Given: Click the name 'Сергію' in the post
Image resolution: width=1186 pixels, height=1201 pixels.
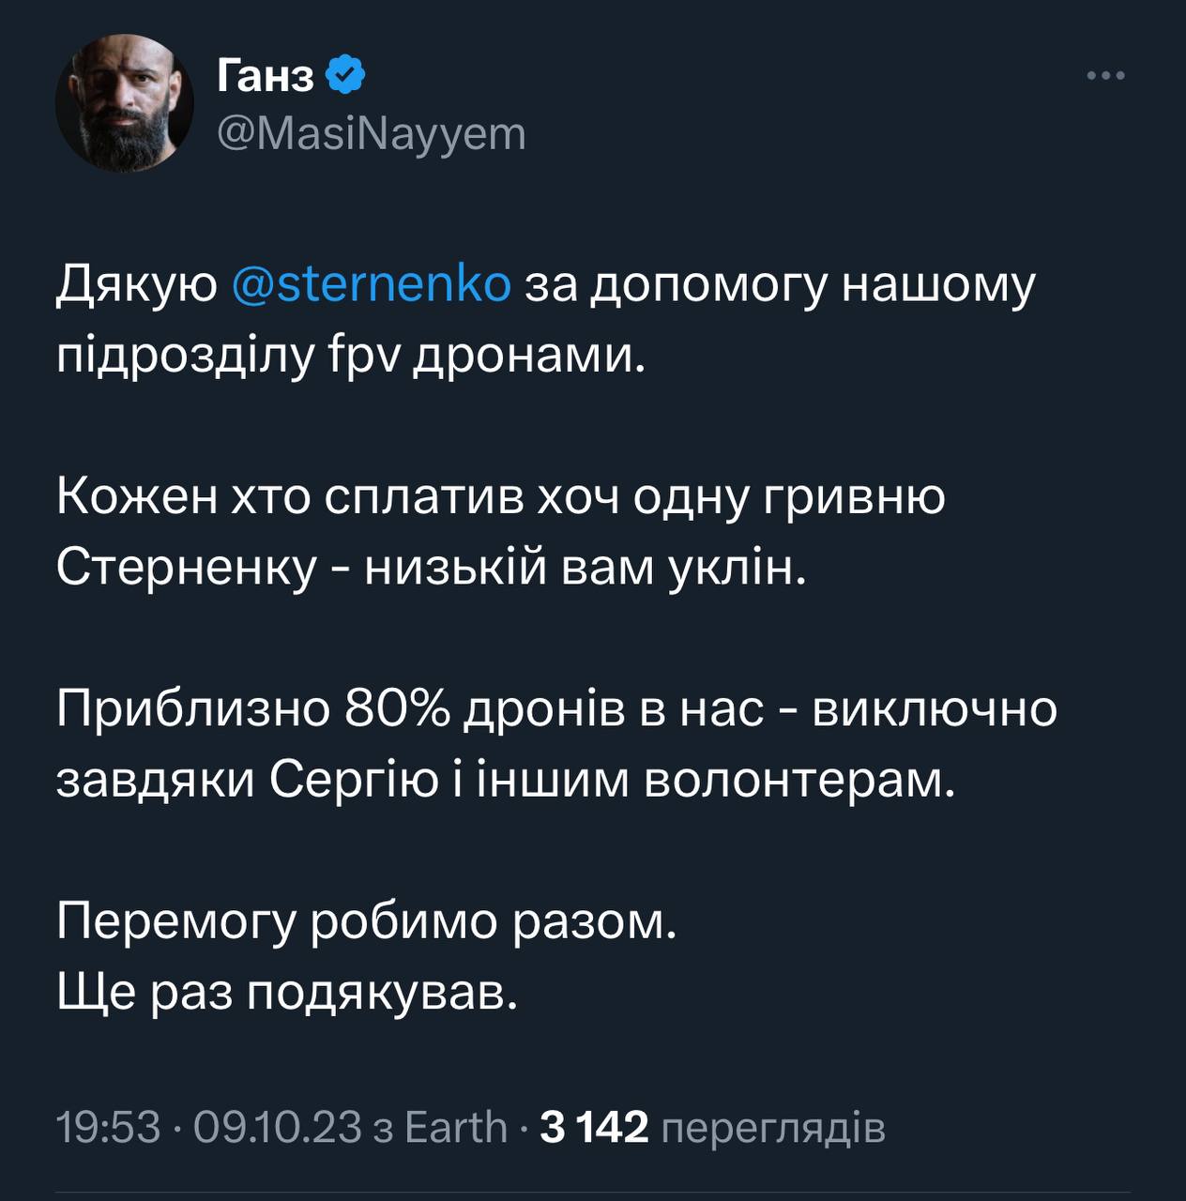Looking at the screenshot, I should point(354,781).
